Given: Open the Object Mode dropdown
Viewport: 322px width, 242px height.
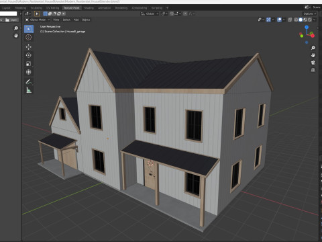Looking at the screenshot, I should [38, 19].
